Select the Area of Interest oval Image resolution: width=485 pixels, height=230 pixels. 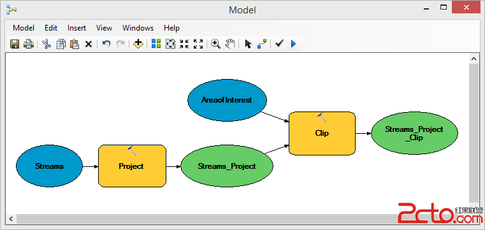coord(227,100)
